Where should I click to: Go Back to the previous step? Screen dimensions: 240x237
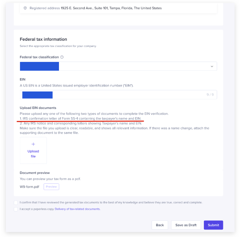point(160,225)
